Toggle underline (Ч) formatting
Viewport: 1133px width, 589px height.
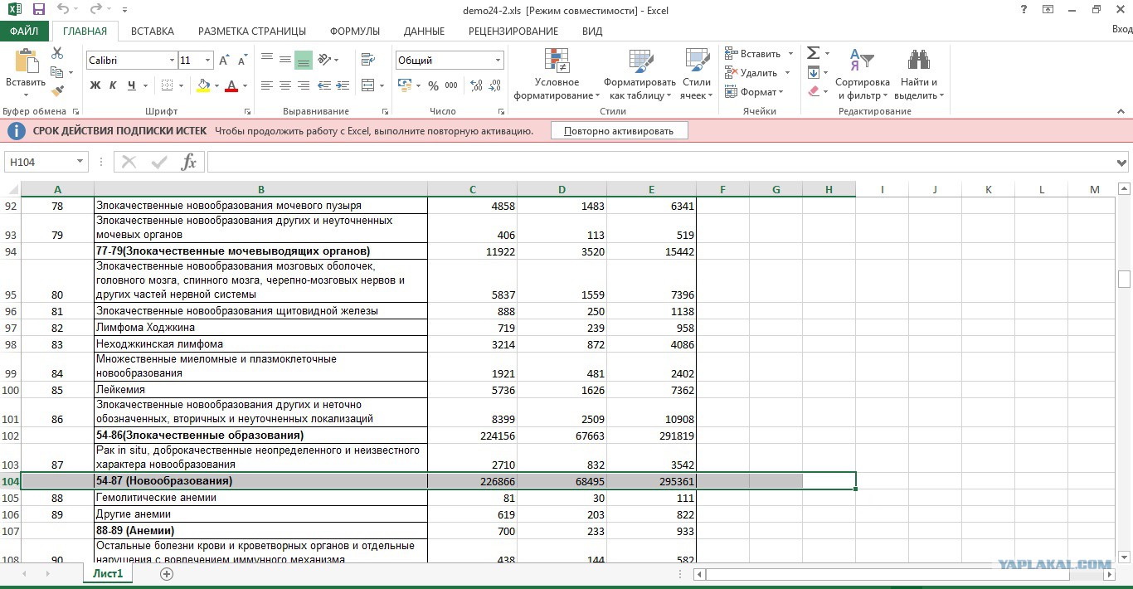click(x=133, y=85)
